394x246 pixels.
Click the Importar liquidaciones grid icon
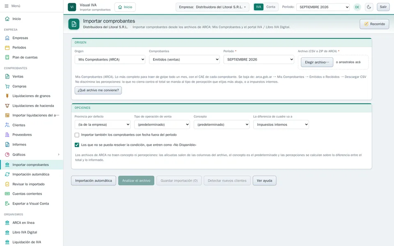7,115
